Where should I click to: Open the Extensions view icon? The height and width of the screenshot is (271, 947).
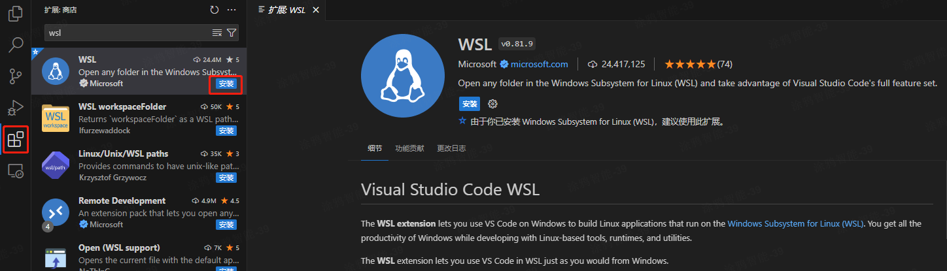15,139
